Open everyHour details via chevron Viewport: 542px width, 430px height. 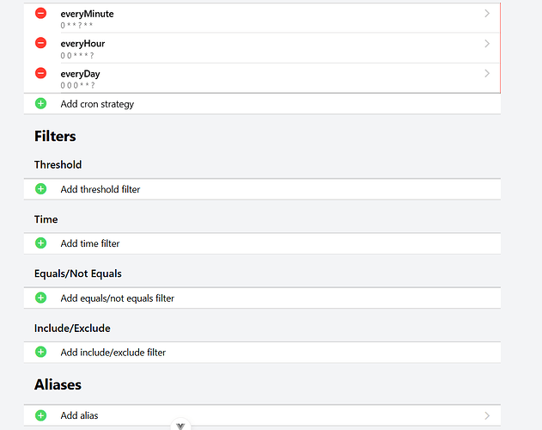487,44
